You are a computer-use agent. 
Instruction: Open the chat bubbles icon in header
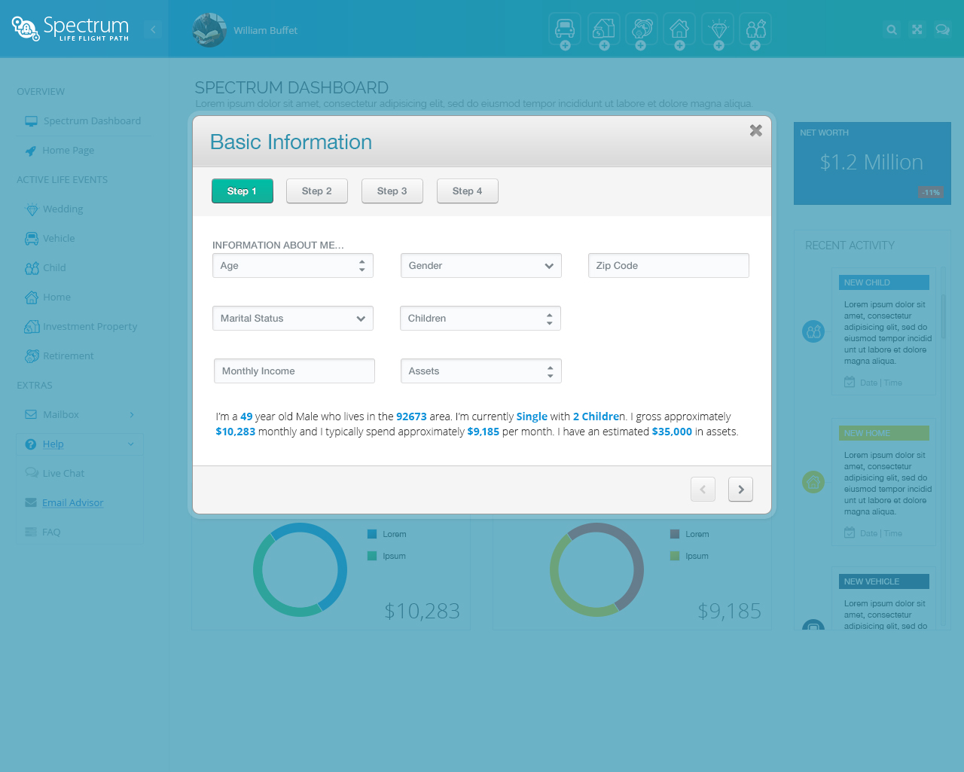coord(942,30)
